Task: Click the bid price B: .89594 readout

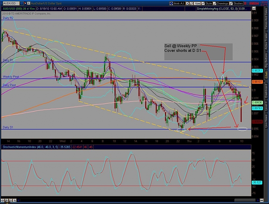Action: click(251, 3)
